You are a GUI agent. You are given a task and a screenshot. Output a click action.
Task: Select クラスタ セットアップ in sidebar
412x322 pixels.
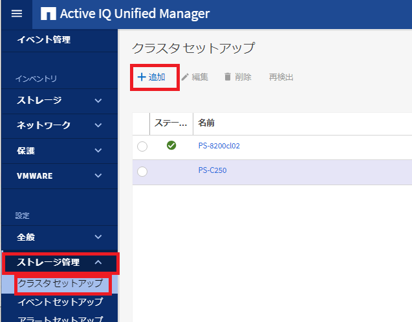tap(60, 283)
